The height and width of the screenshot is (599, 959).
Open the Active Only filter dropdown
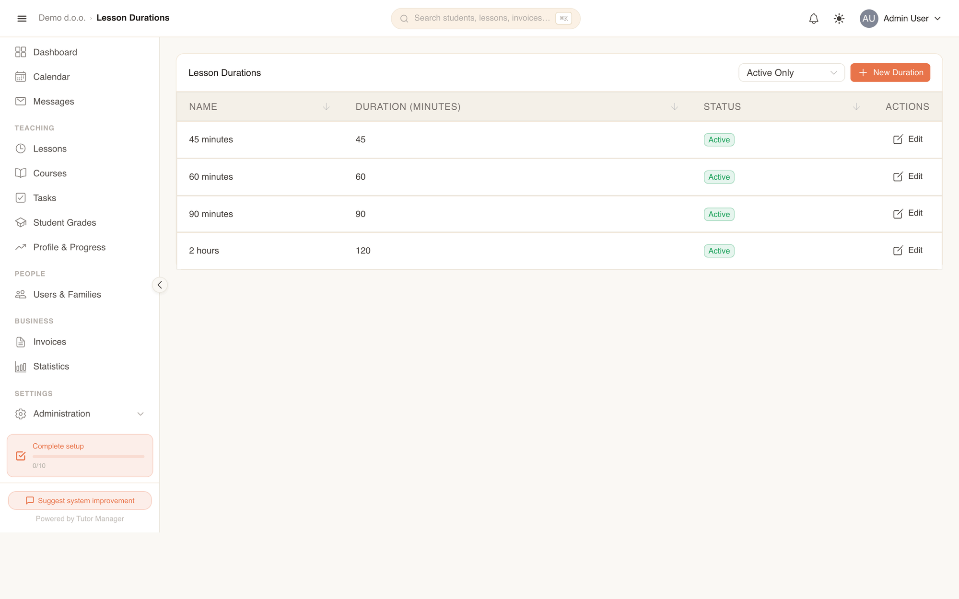point(791,72)
